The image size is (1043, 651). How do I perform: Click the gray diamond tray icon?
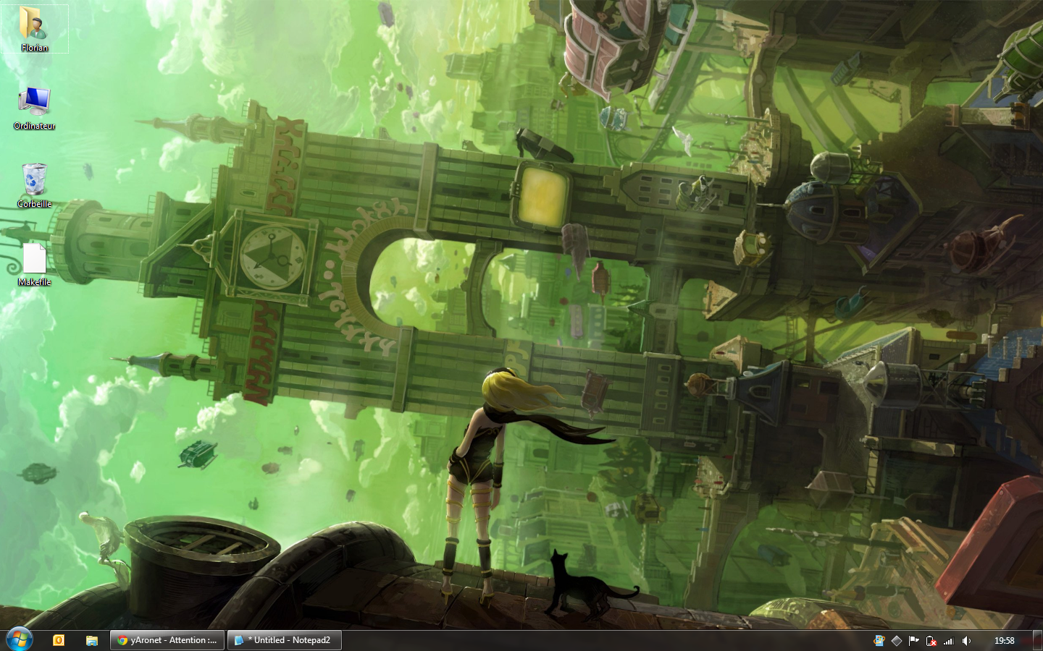click(896, 640)
